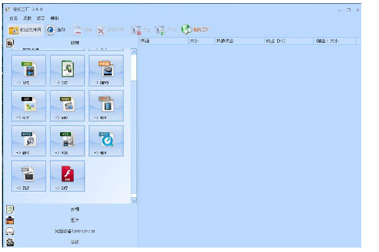
Task: Select the VOB conversion icon
Action: pyautogui.click(x=67, y=140)
